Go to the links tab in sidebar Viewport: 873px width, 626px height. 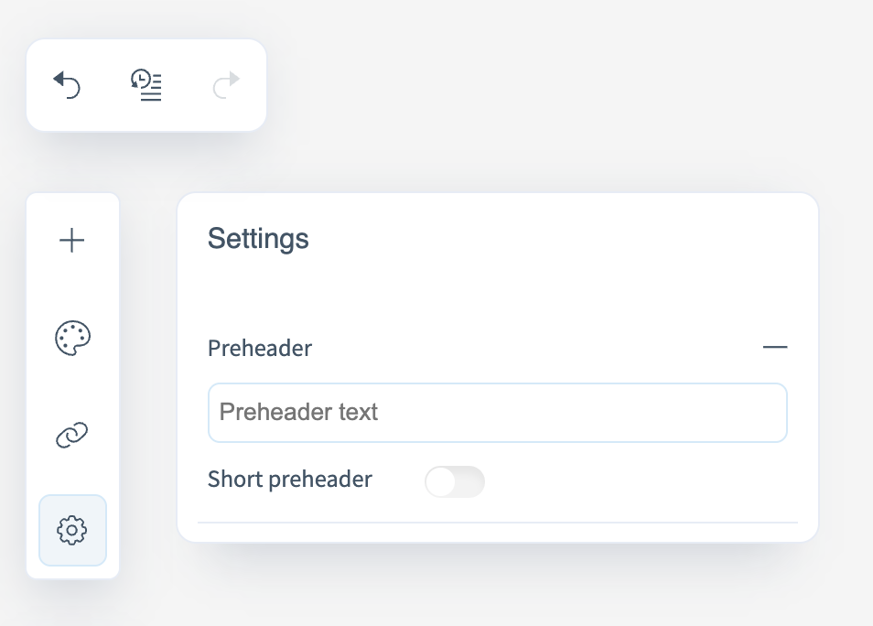click(72, 436)
